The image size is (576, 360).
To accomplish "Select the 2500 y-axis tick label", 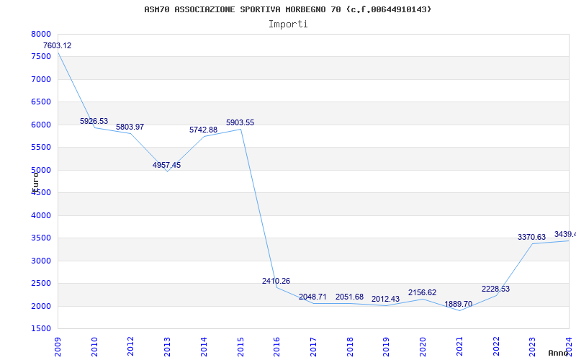I will [x=40, y=283].
